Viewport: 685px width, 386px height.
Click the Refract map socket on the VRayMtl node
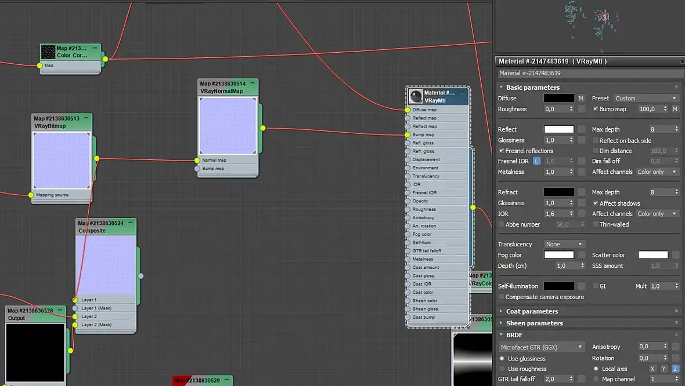point(408,126)
